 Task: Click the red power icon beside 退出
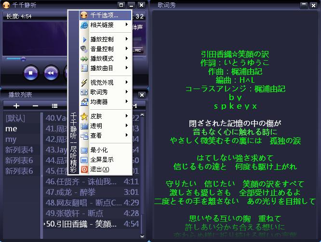(84, 169)
